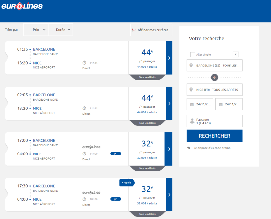The width and height of the screenshot is (271, 219).
Task: Open the Prix sort dropdown
Action: 39,30
